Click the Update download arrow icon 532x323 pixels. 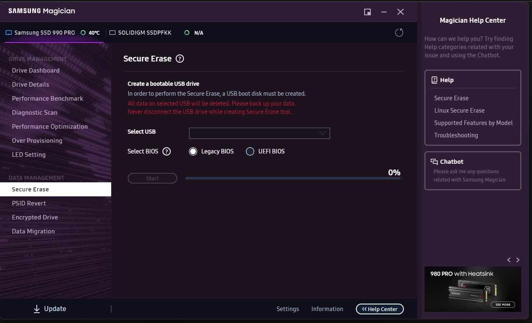coord(37,309)
